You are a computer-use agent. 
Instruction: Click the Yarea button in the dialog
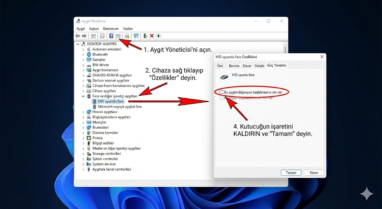314,173
